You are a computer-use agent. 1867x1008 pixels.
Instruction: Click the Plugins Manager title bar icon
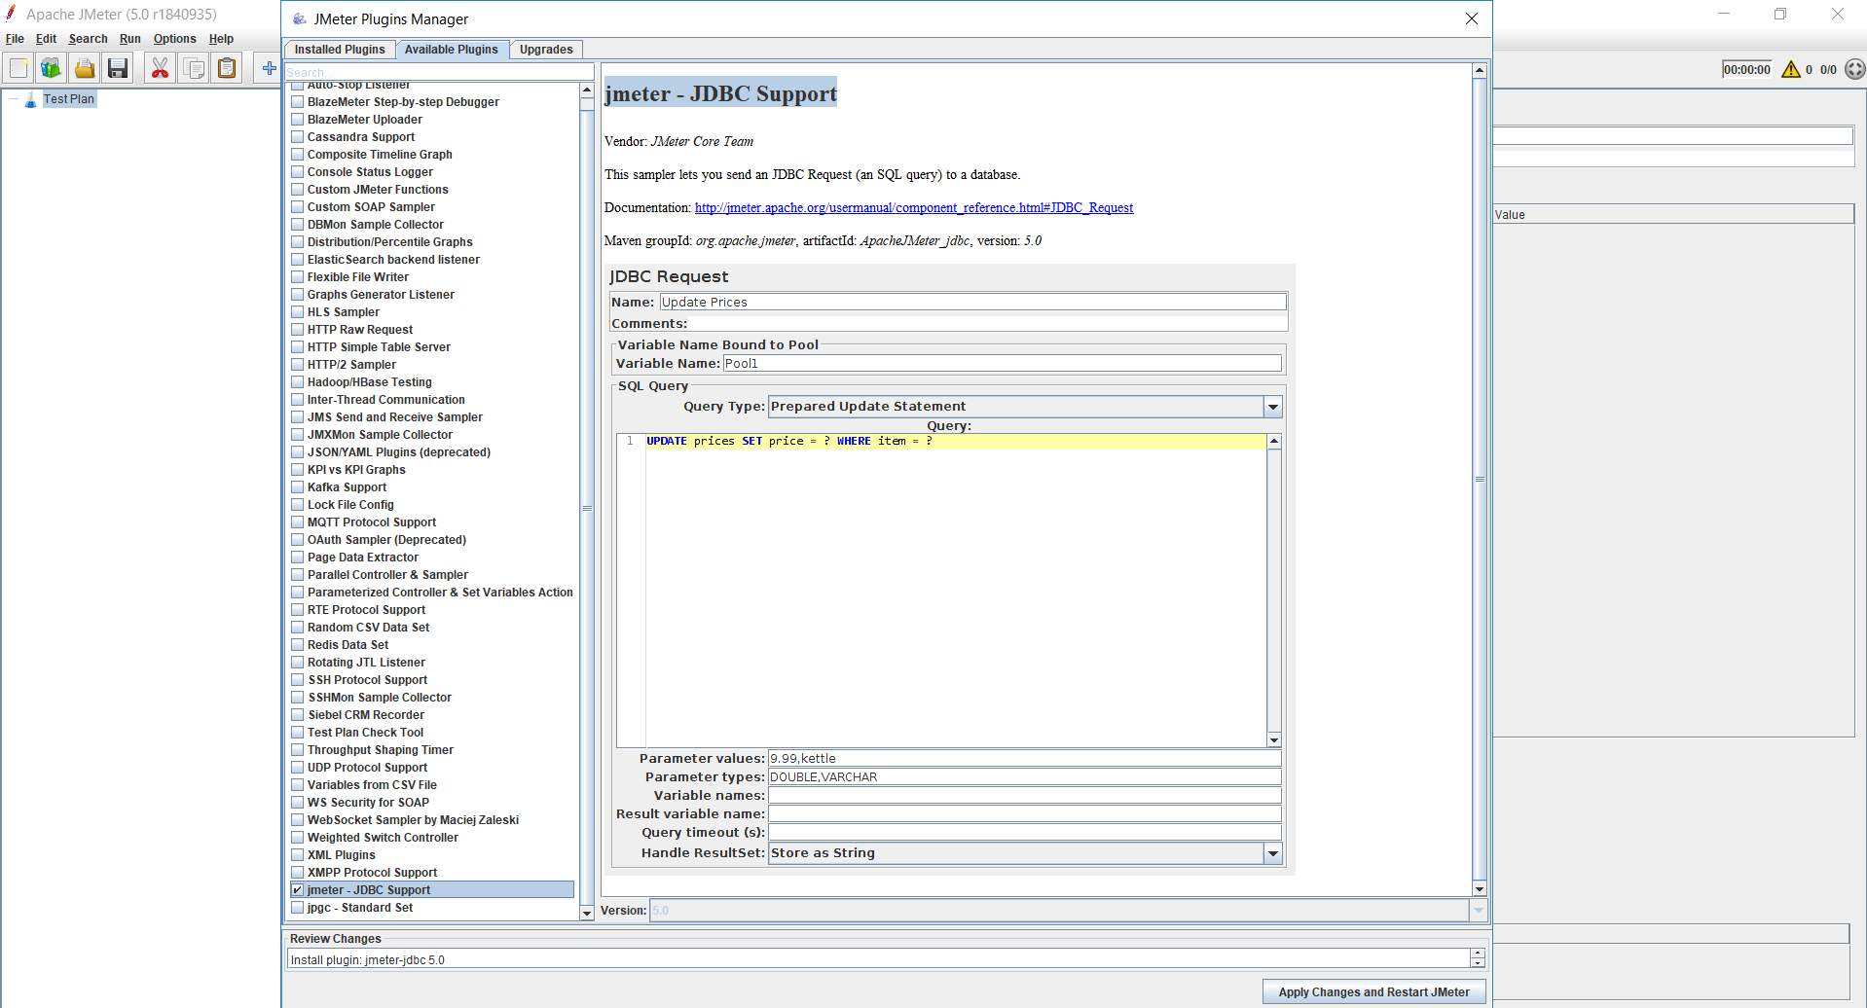coord(299,18)
